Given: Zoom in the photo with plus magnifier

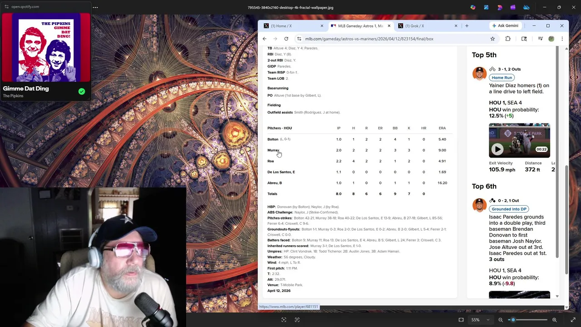Looking at the screenshot, I should (554, 320).
